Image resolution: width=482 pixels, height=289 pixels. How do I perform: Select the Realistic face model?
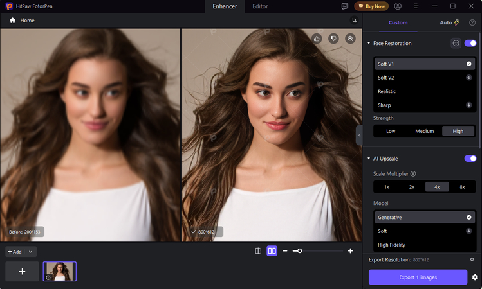tap(425, 91)
